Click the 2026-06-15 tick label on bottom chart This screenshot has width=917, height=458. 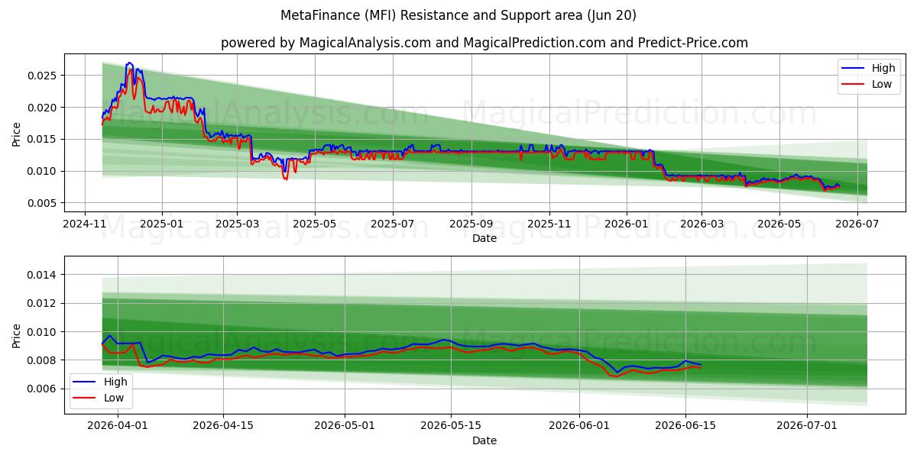pyautogui.click(x=685, y=426)
